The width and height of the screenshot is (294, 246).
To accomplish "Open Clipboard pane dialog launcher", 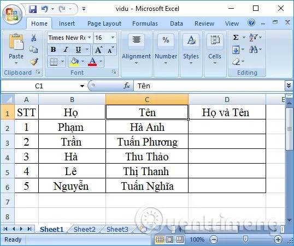I will coord(38,72).
